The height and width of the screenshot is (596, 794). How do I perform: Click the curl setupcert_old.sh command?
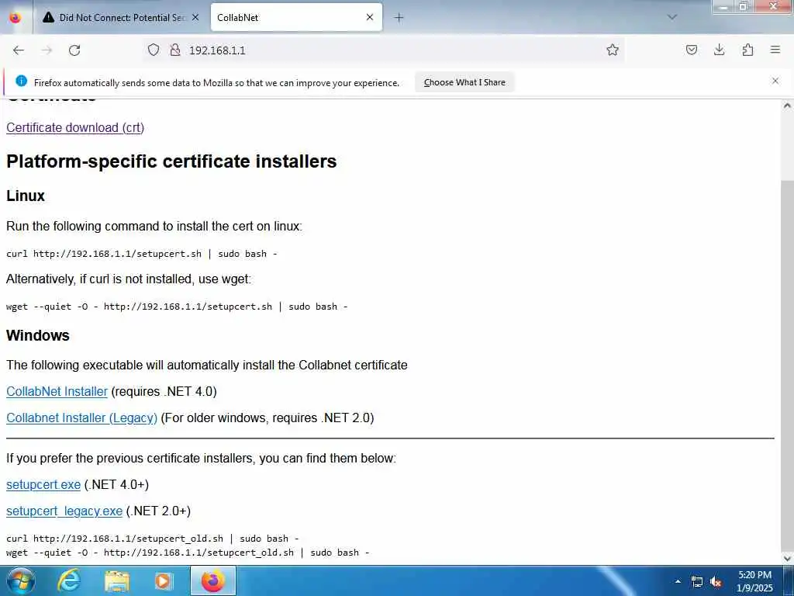tap(153, 539)
